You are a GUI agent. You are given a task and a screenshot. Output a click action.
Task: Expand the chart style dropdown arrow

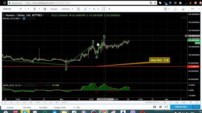pos(39,9)
